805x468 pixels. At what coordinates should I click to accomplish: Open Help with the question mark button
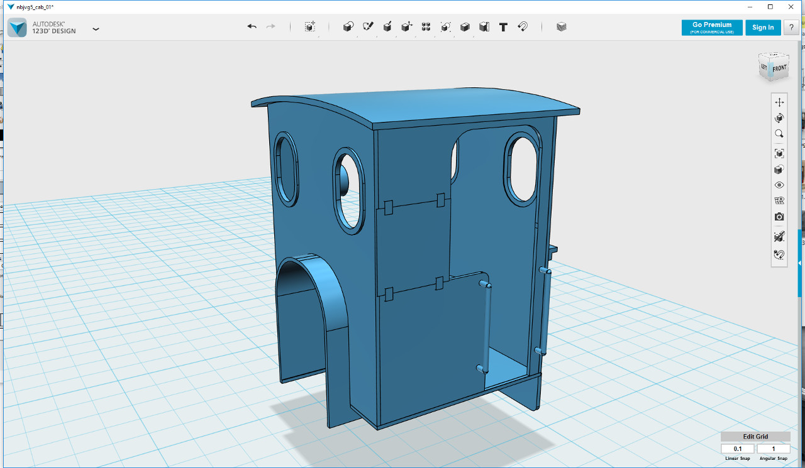[791, 28]
